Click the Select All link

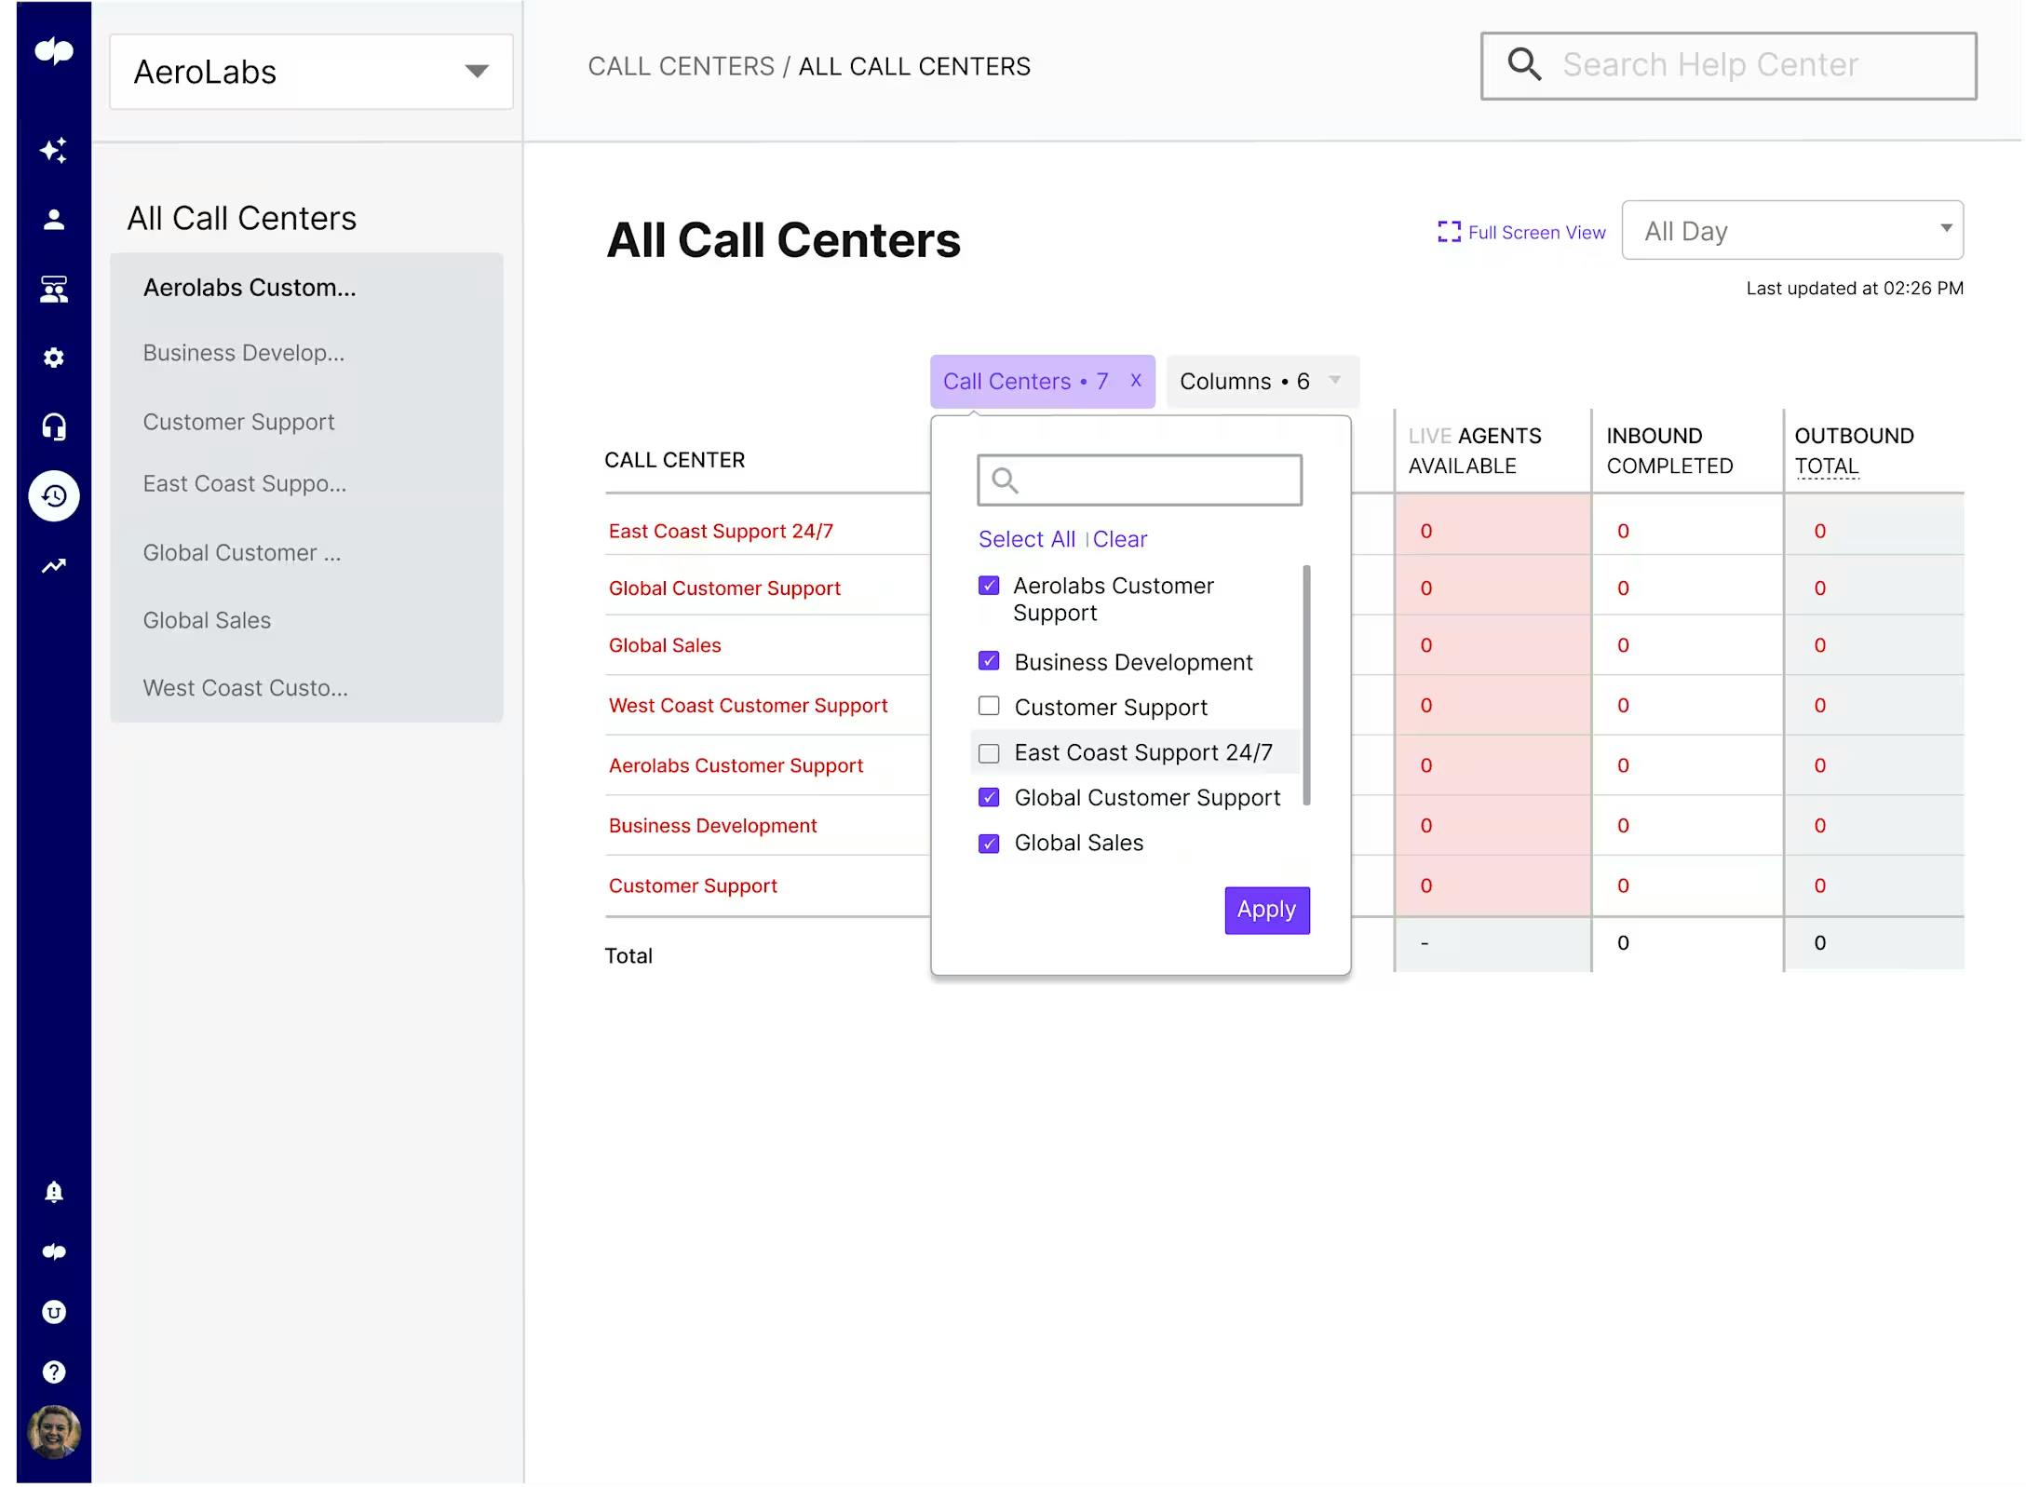tap(1026, 539)
